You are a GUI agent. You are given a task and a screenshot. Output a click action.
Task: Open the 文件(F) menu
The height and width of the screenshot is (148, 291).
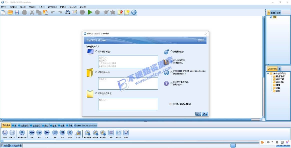tap(4, 7)
